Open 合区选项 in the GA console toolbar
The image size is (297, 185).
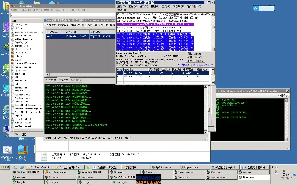(98, 25)
